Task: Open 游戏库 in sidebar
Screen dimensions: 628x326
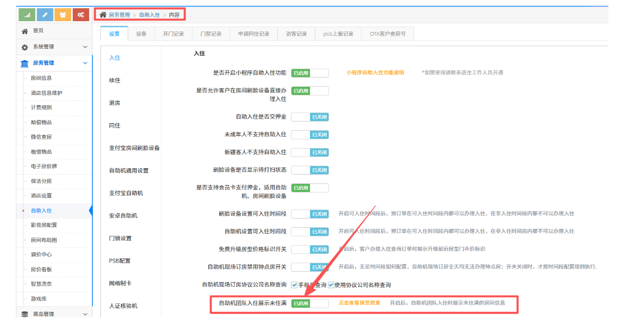Action: (x=39, y=299)
